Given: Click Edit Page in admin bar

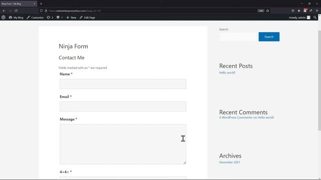Looking at the screenshot, I should click(x=87, y=17).
